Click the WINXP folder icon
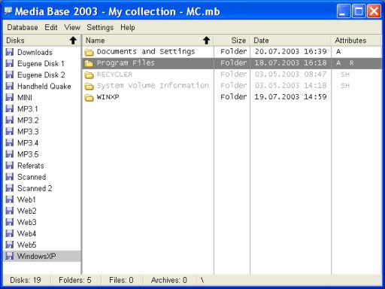 click(x=89, y=97)
